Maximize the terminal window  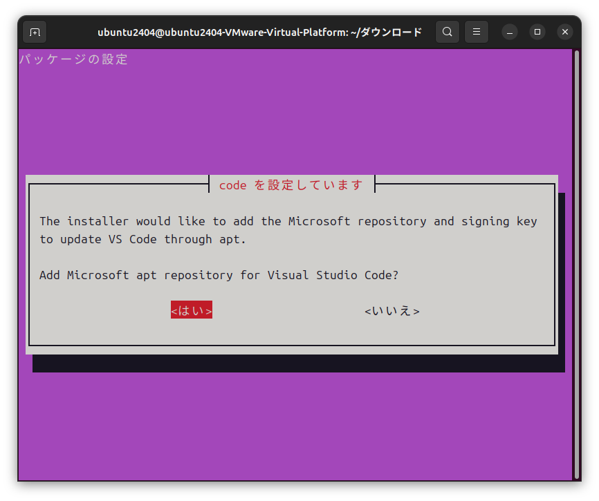(x=537, y=32)
